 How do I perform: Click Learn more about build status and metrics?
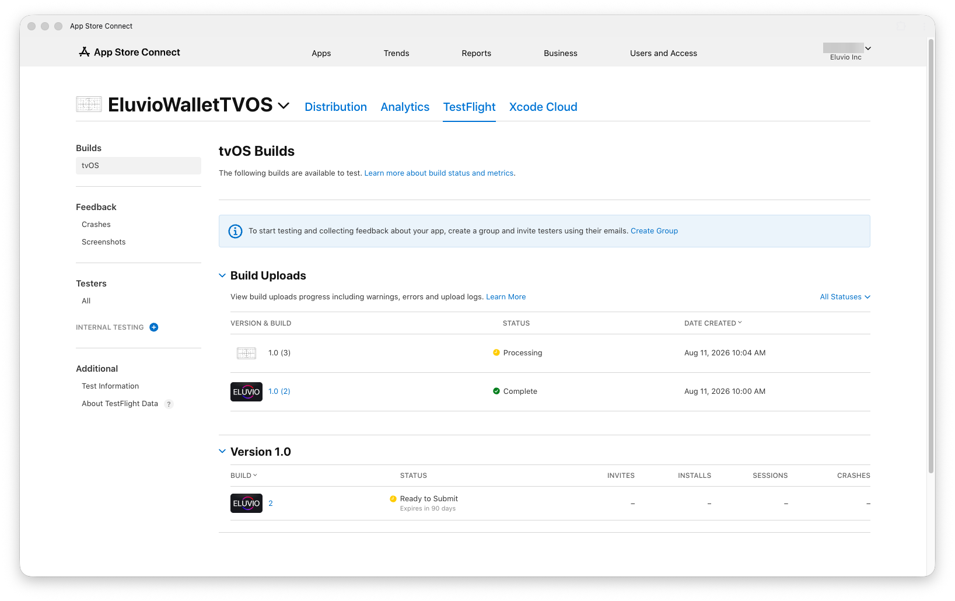pos(439,173)
